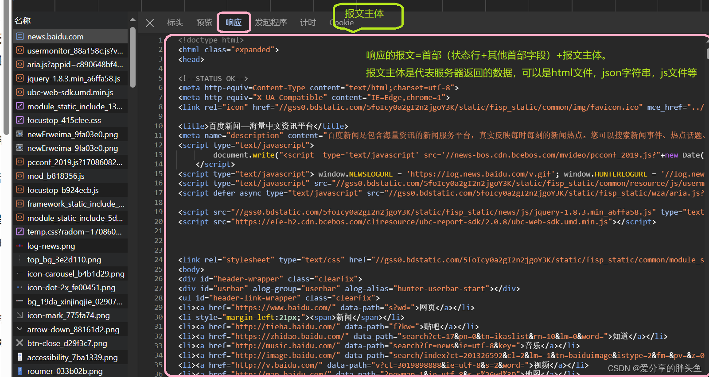
Task: Click script icon of jquery-1.8.3.min_a6ffa58.js
Action: [19, 78]
